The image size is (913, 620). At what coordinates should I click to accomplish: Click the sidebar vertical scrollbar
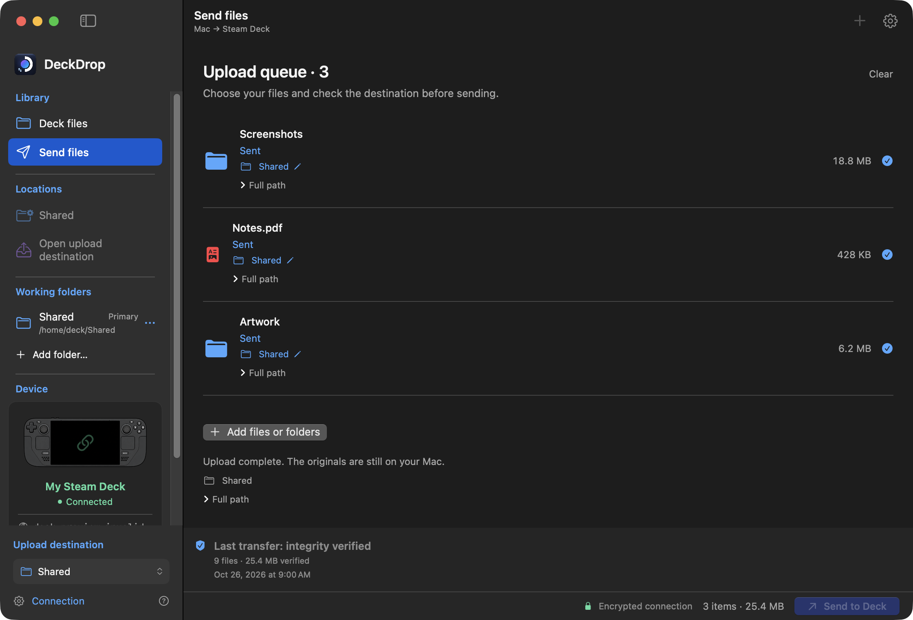[x=177, y=276]
